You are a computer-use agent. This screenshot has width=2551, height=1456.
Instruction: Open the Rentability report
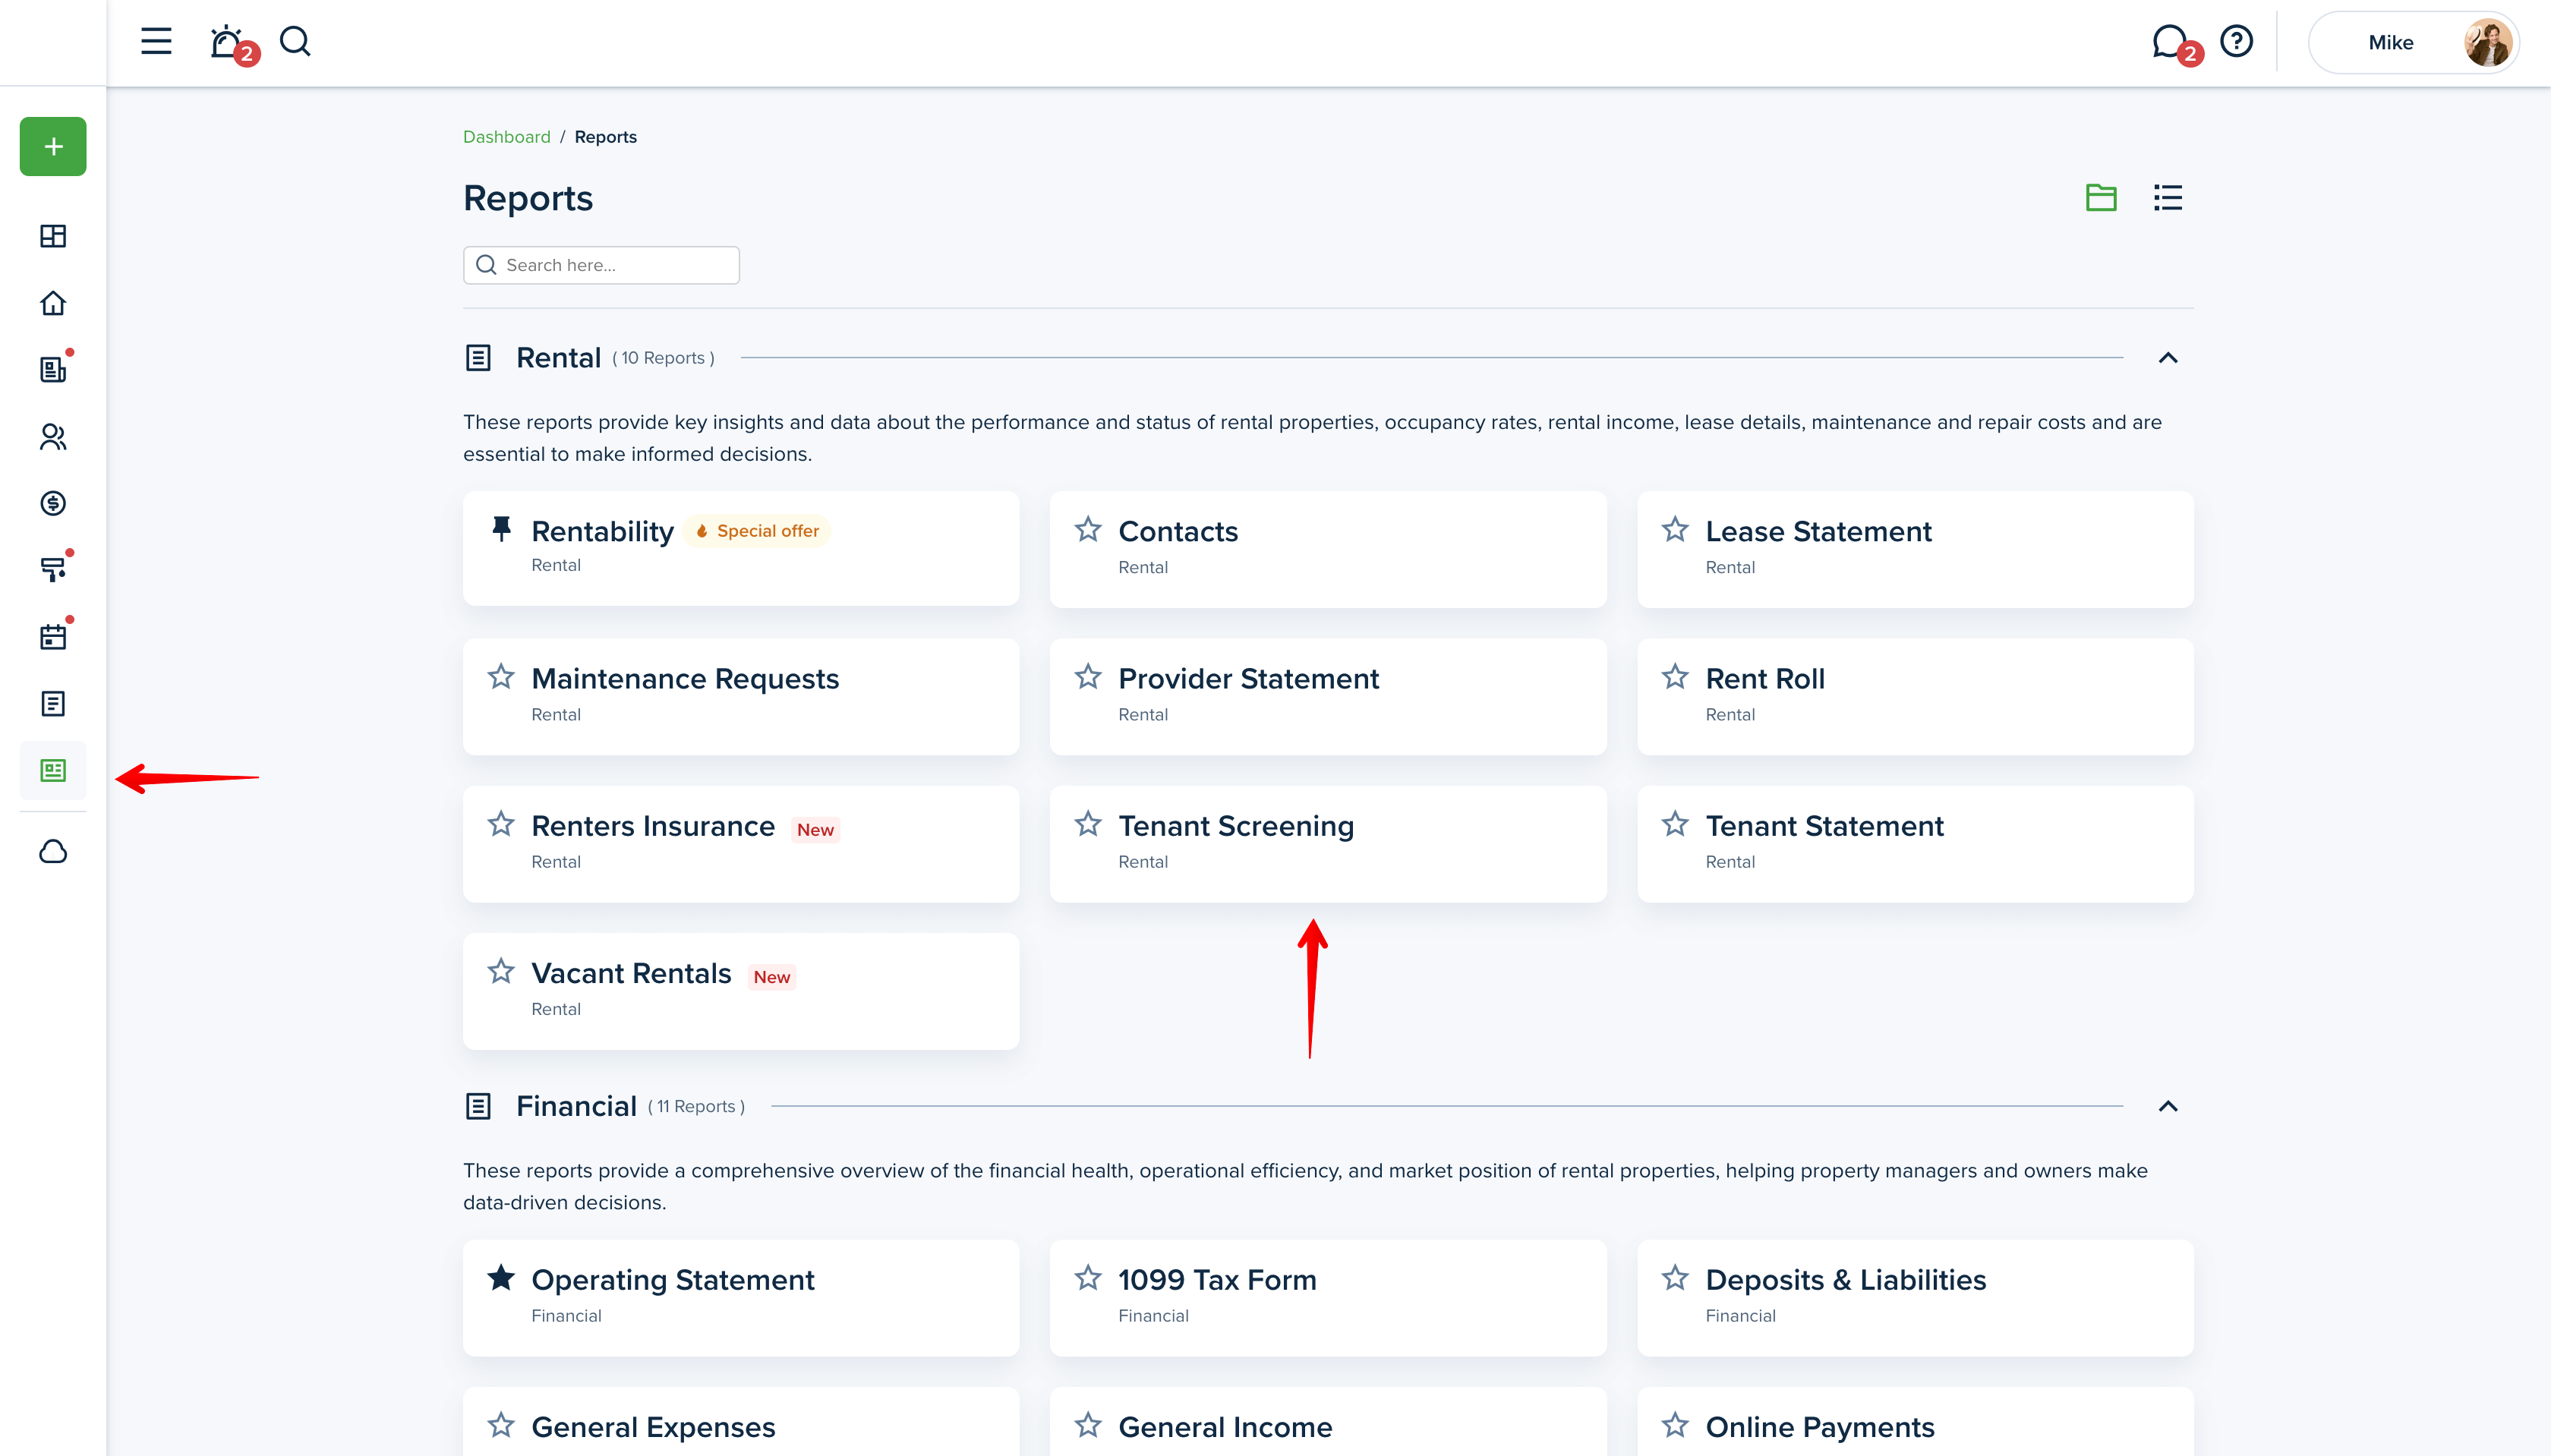[x=741, y=548]
